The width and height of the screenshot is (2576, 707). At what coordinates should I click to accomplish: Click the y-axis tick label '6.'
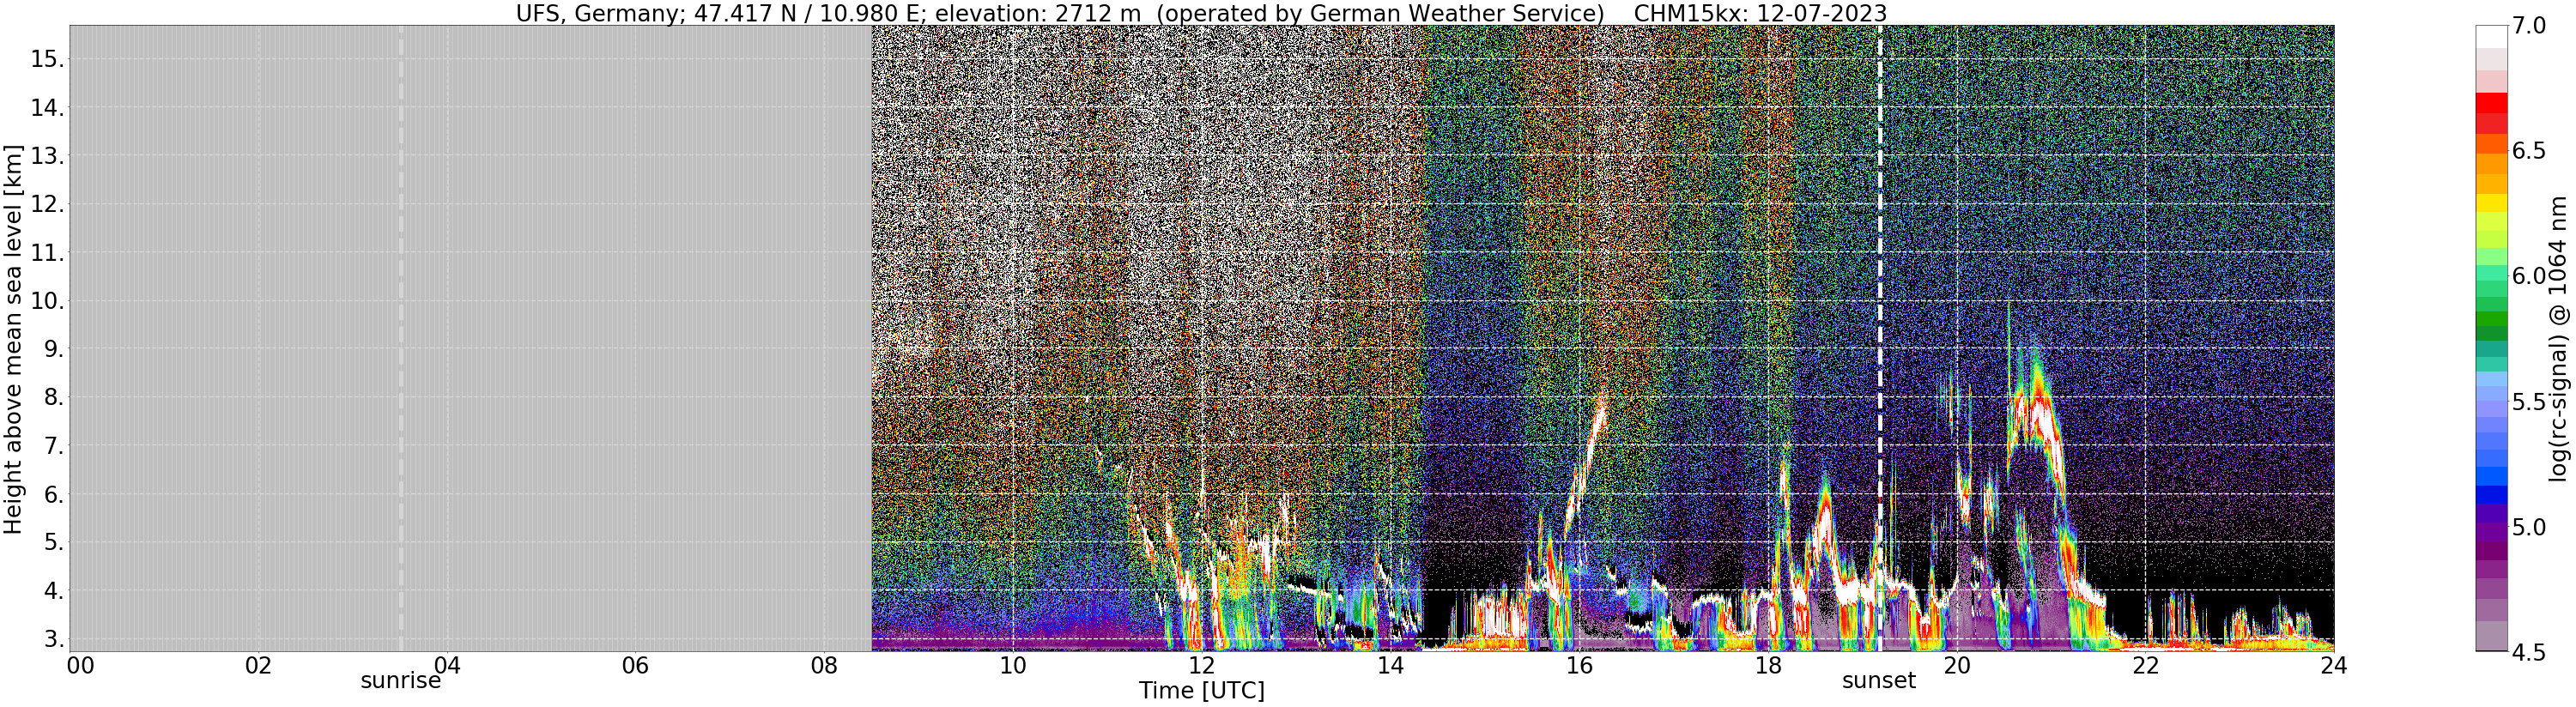[54, 495]
